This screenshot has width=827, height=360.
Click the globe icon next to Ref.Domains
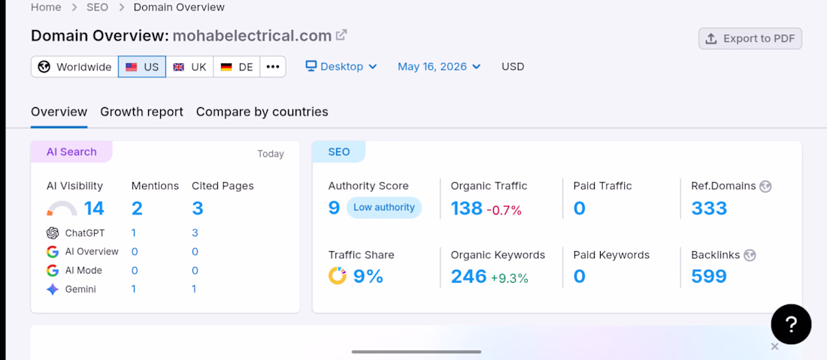(x=765, y=186)
